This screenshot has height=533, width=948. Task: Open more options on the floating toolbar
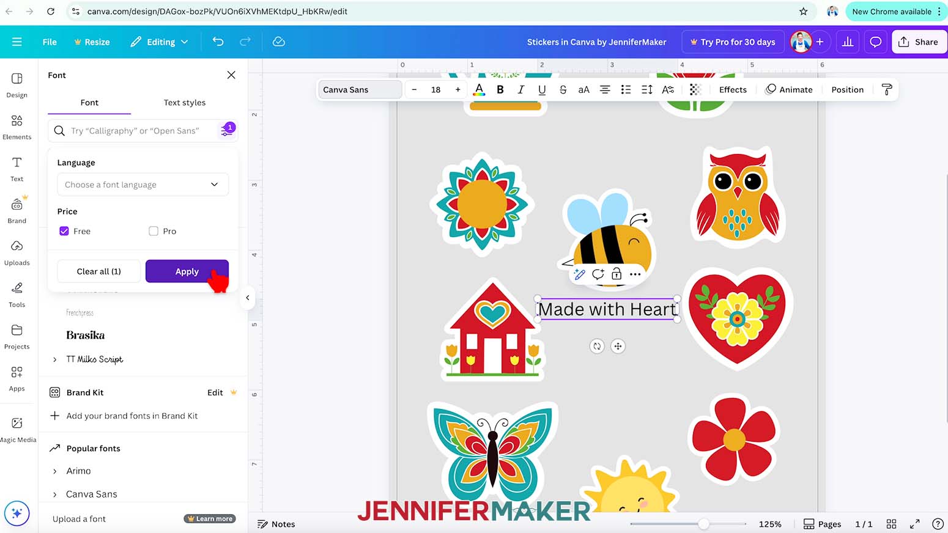point(635,274)
